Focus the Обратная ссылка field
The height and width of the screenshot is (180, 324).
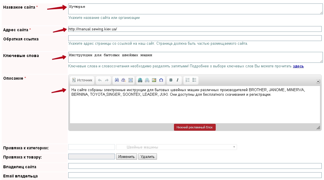pyautogui.click(x=195, y=38)
